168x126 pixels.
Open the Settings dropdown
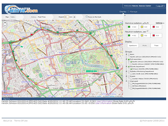(160, 23)
